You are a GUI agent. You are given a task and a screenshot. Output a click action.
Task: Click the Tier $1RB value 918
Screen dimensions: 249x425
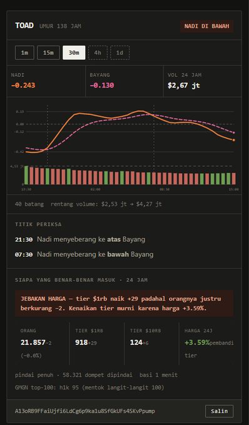coord(81,342)
